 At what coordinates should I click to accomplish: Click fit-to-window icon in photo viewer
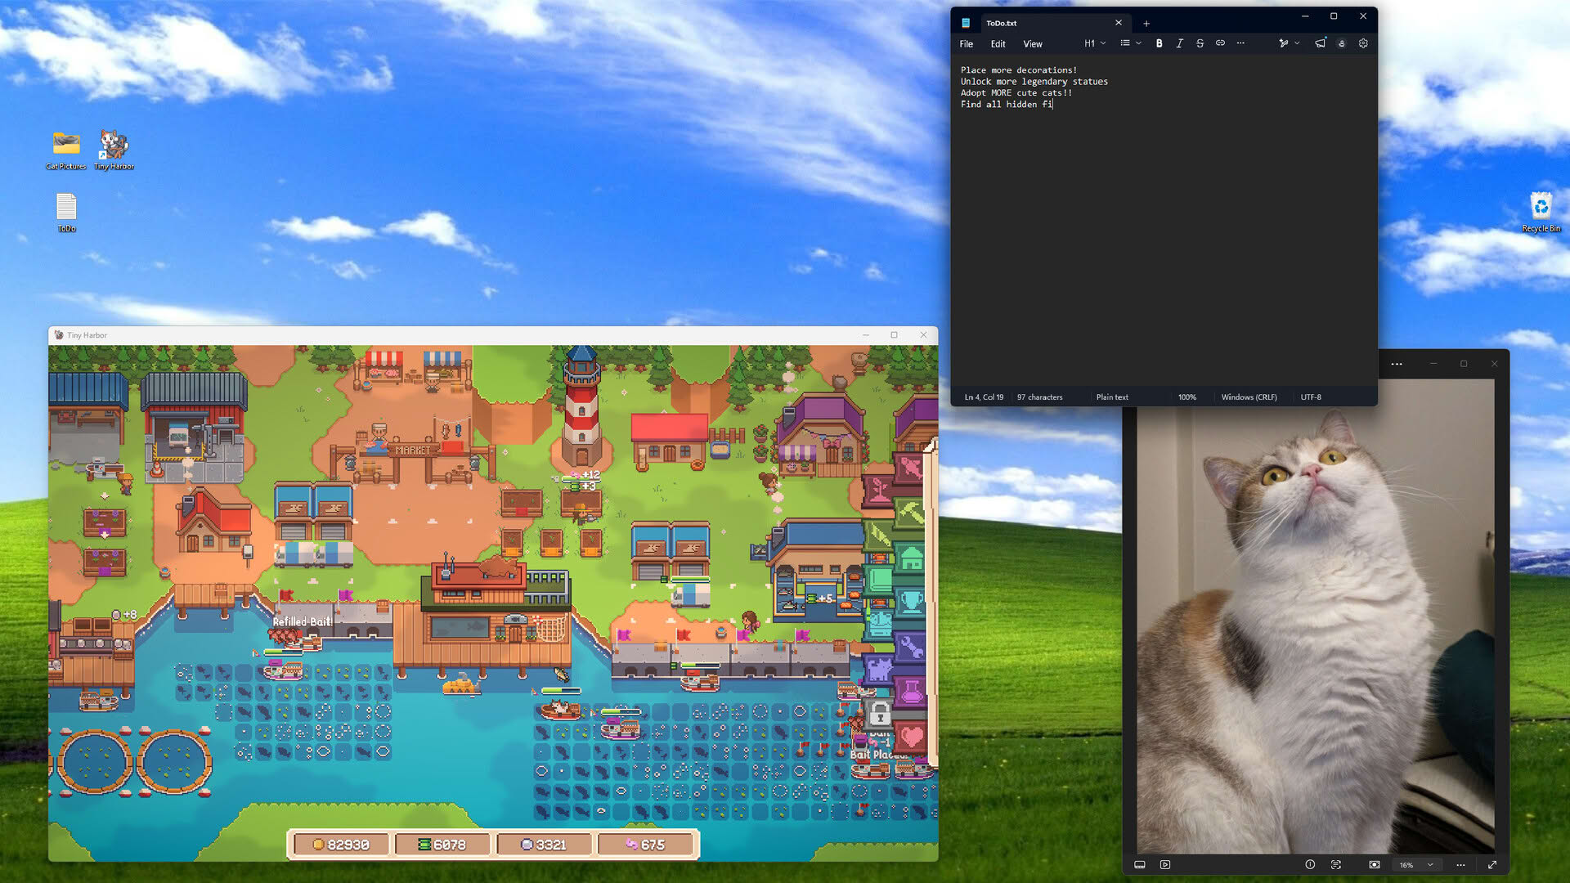click(1375, 865)
